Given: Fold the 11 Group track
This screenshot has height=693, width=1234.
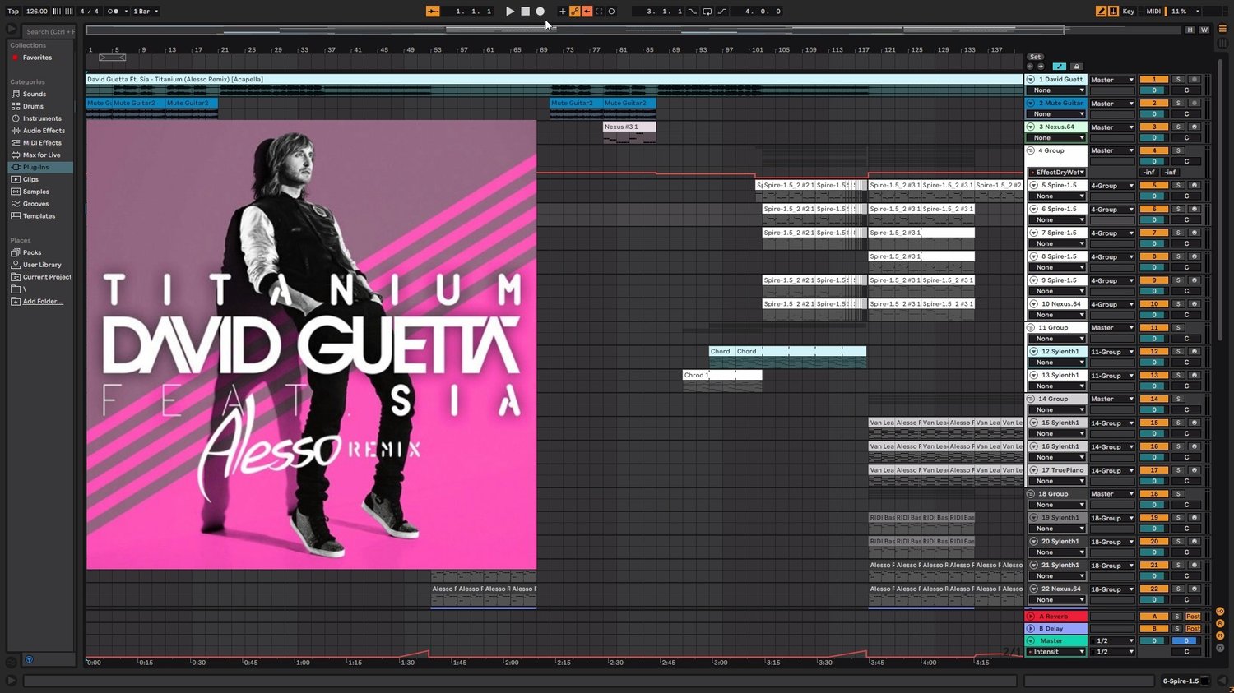Looking at the screenshot, I should [1031, 328].
